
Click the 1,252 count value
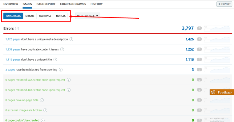click(190, 49)
